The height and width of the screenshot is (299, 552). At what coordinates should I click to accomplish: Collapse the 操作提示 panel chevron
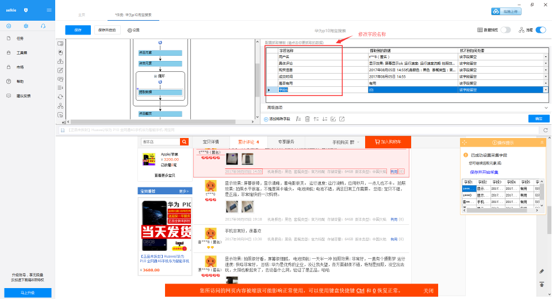tap(542, 142)
